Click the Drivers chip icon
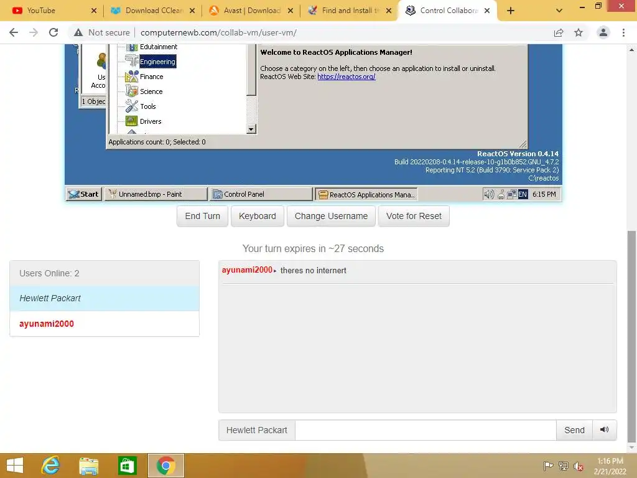The image size is (637, 478). [132, 121]
